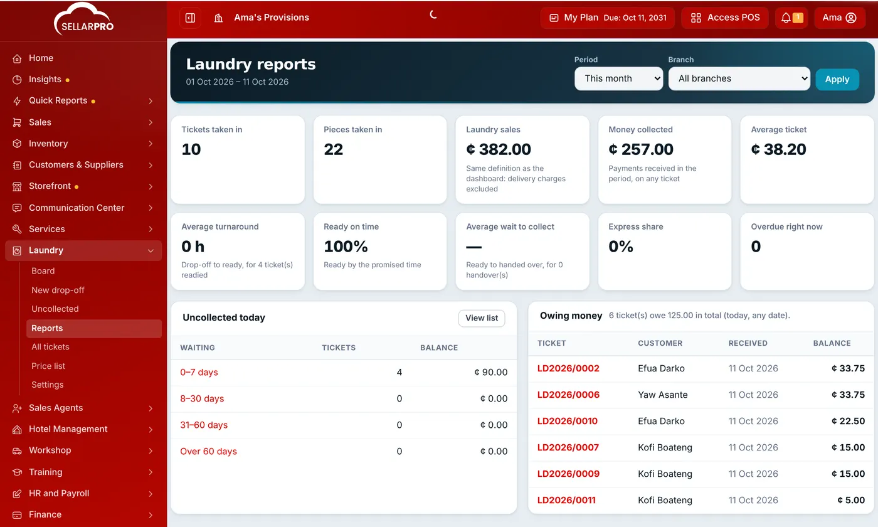The image size is (878, 527).
Task: Click the Over 60 days waiting link
Action: tap(208, 451)
